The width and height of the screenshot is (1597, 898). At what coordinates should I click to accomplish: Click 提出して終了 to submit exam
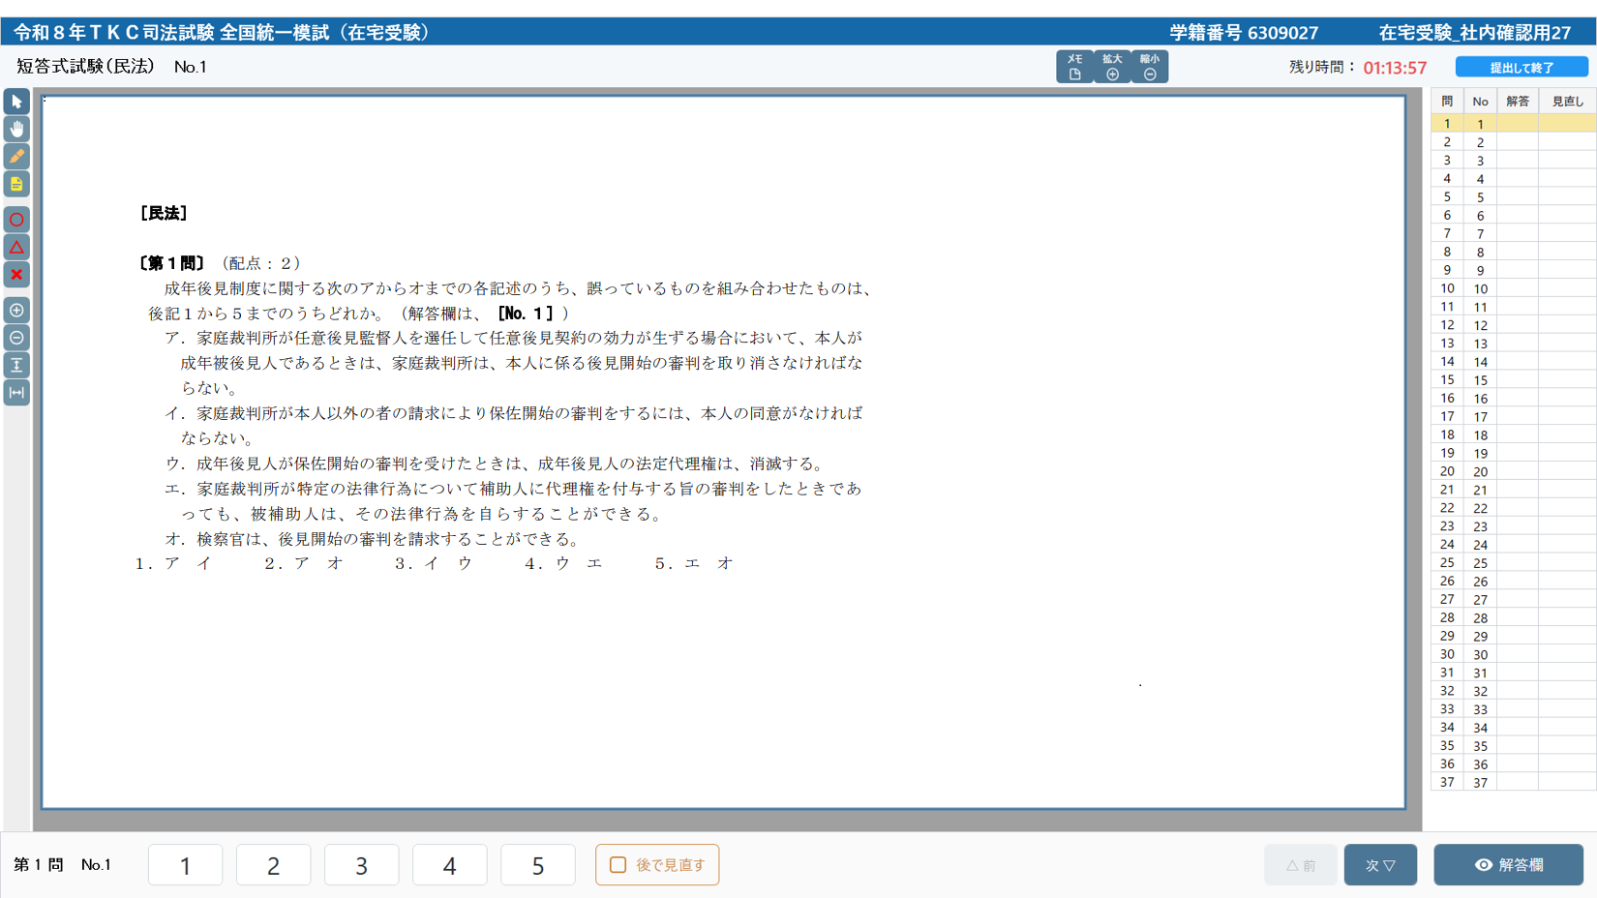(x=1522, y=67)
